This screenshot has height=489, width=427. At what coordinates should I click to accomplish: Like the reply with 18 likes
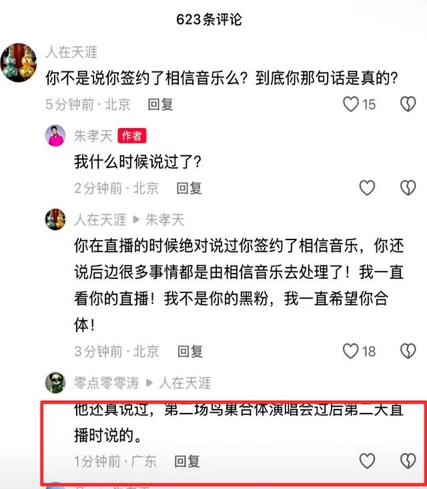(x=350, y=351)
